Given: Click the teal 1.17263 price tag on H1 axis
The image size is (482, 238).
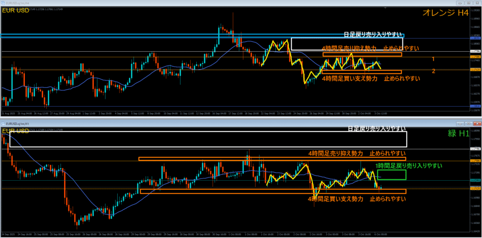Looking at the screenshot, I should [x=475, y=181].
